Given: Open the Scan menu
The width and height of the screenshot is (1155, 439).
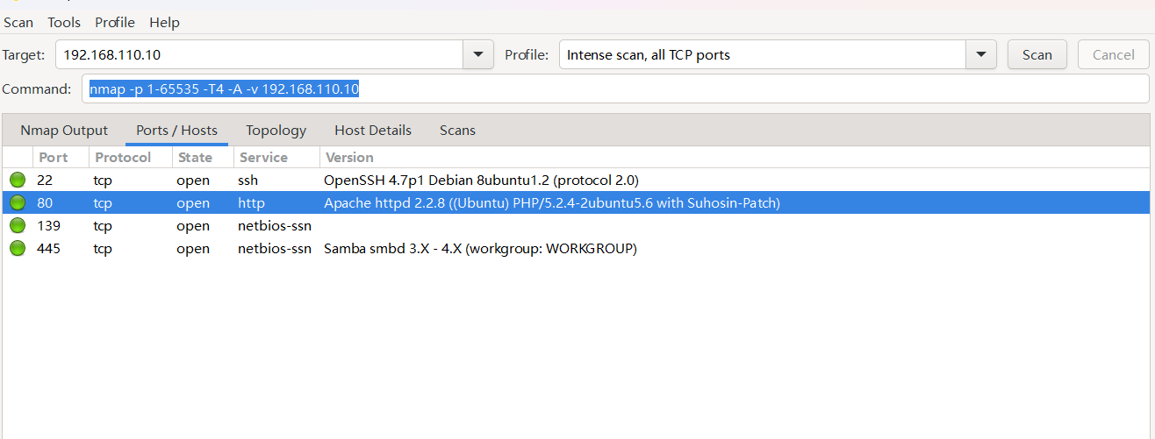Looking at the screenshot, I should [18, 23].
